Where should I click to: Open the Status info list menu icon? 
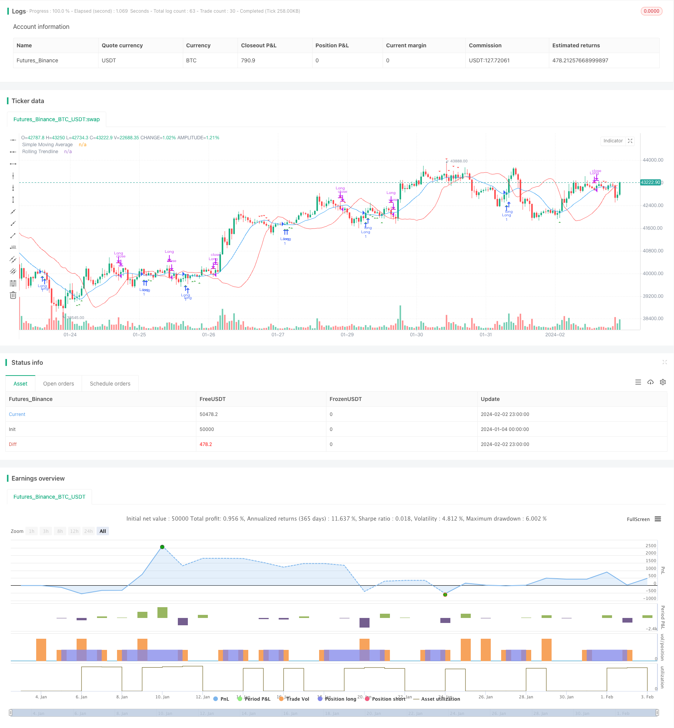638,382
